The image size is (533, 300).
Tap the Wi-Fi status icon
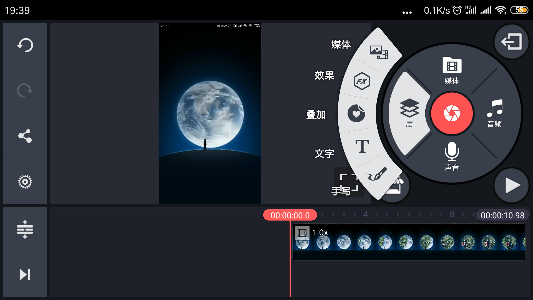(x=501, y=10)
